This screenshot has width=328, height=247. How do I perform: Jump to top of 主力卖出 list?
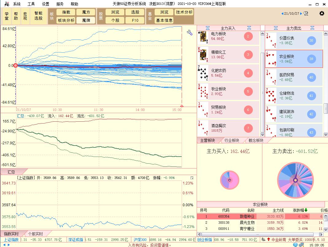coord(276,28)
